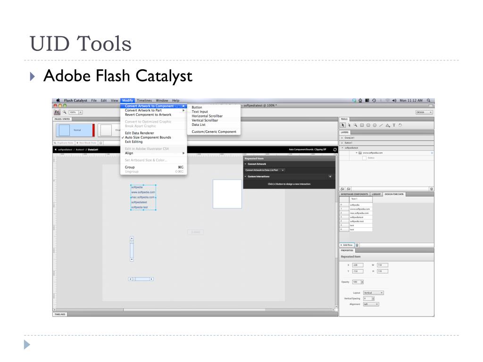The image size is (483, 362).
Task: Select the Zoom magnifier in Tools panel
Action: tap(356, 125)
